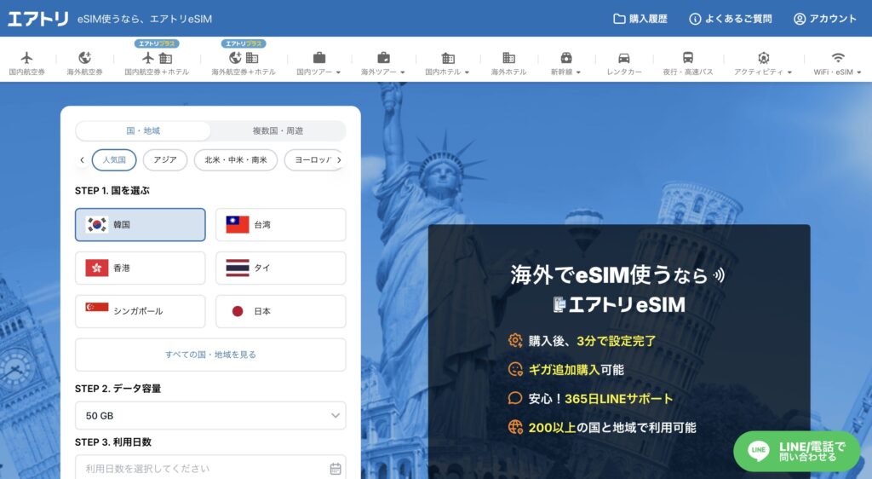Switch to the 国・地域 tab

[x=143, y=130]
